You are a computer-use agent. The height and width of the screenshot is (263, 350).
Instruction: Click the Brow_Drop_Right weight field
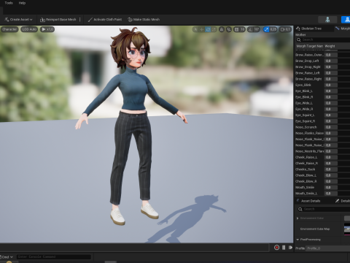click(x=330, y=67)
